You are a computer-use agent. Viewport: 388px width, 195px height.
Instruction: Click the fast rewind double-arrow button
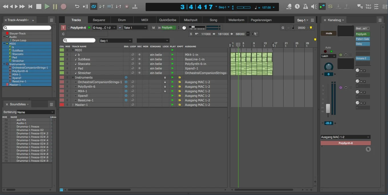point(5,6)
